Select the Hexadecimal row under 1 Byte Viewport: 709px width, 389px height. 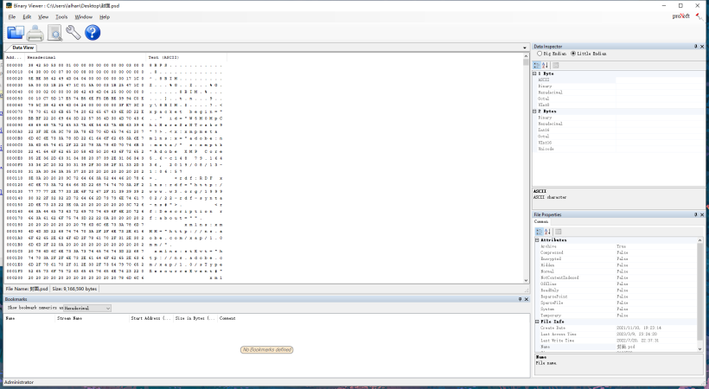[618, 92]
